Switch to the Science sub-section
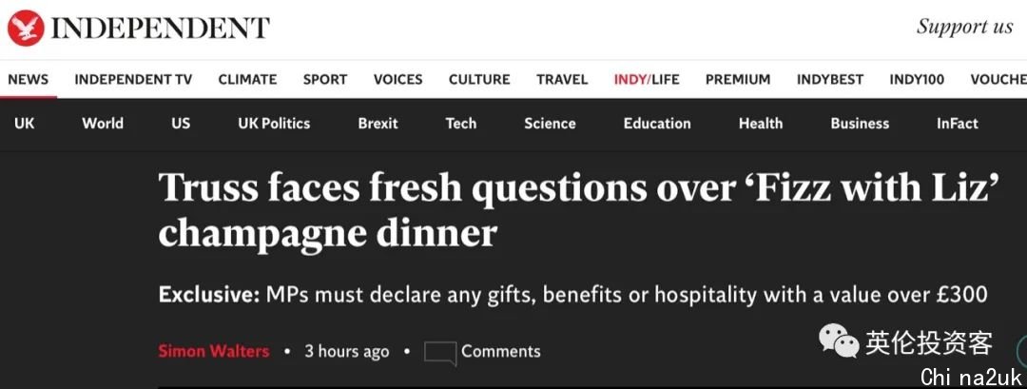The image size is (1027, 389). pyautogui.click(x=550, y=123)
